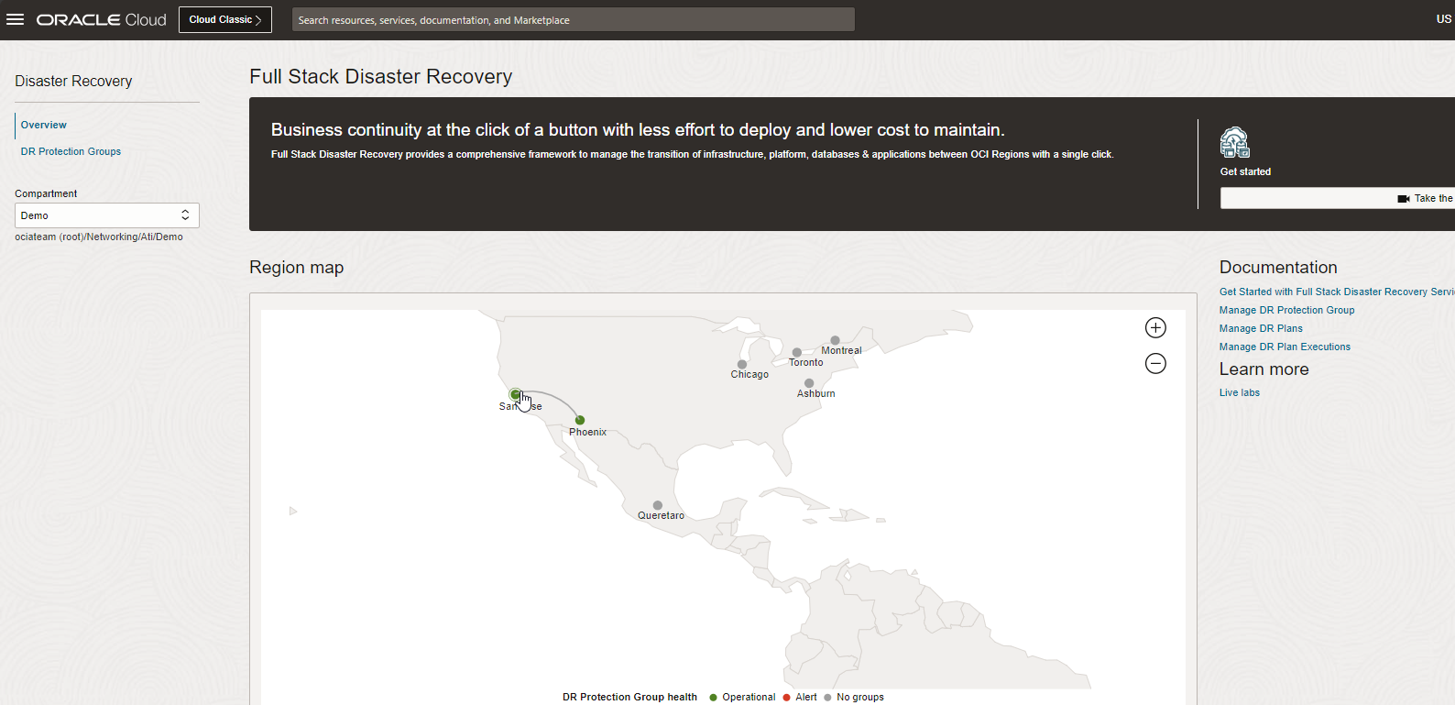Screen dimensions: 1455x705
Task: Click the No groups legend item
Action: (854, 697)
